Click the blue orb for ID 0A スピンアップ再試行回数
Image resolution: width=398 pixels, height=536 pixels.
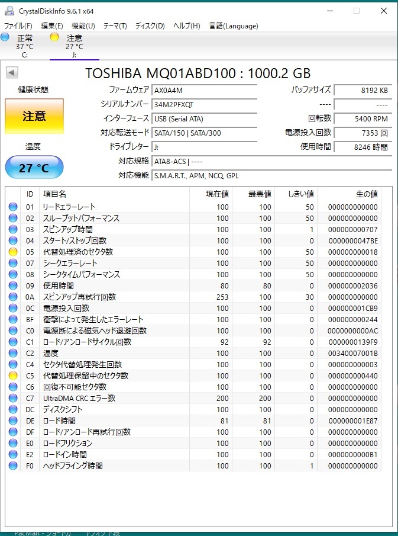pyautogui.click(x=13, y=297)
